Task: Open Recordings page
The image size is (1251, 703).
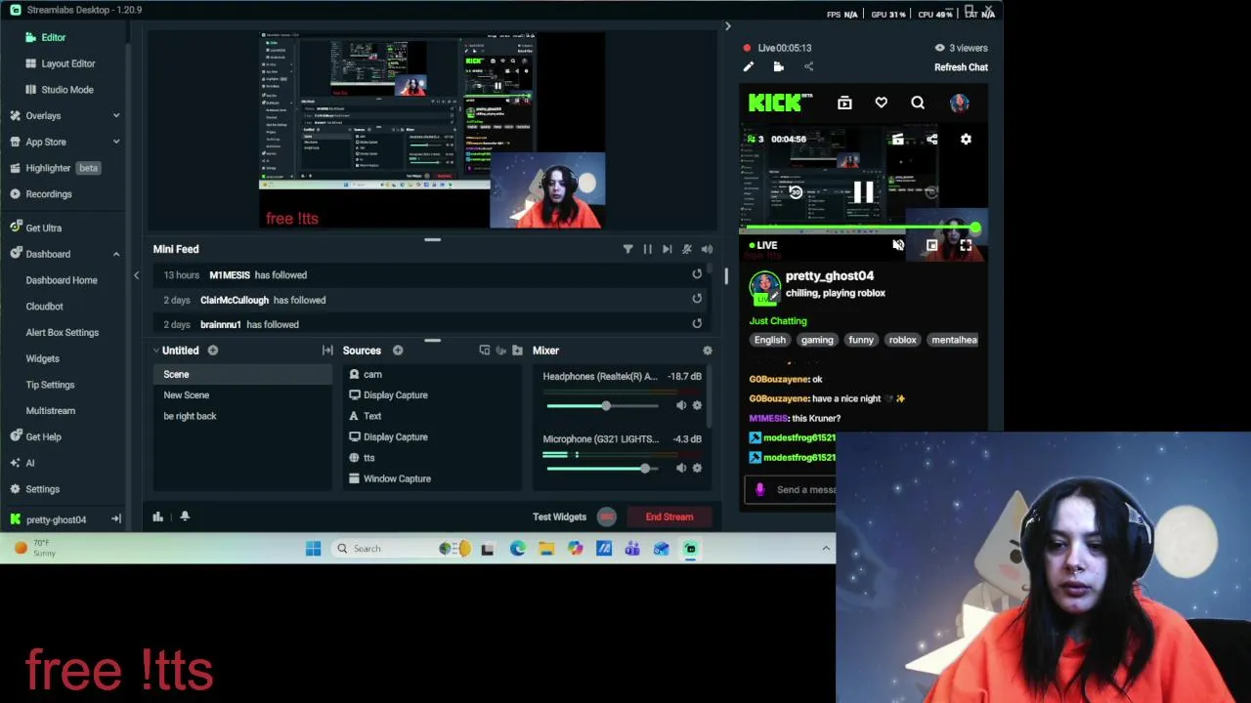Action: [x=49, y=194]
